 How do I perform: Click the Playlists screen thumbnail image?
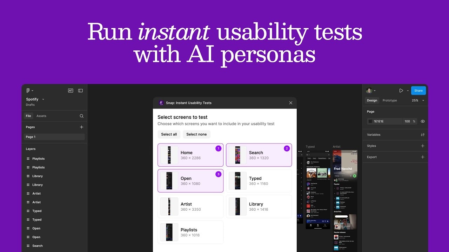coord(169,232)
